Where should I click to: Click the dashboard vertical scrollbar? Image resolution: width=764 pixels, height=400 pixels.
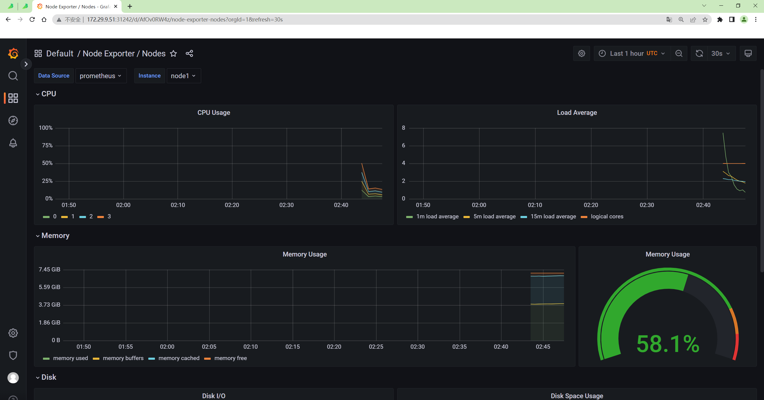tap(762, 170)
